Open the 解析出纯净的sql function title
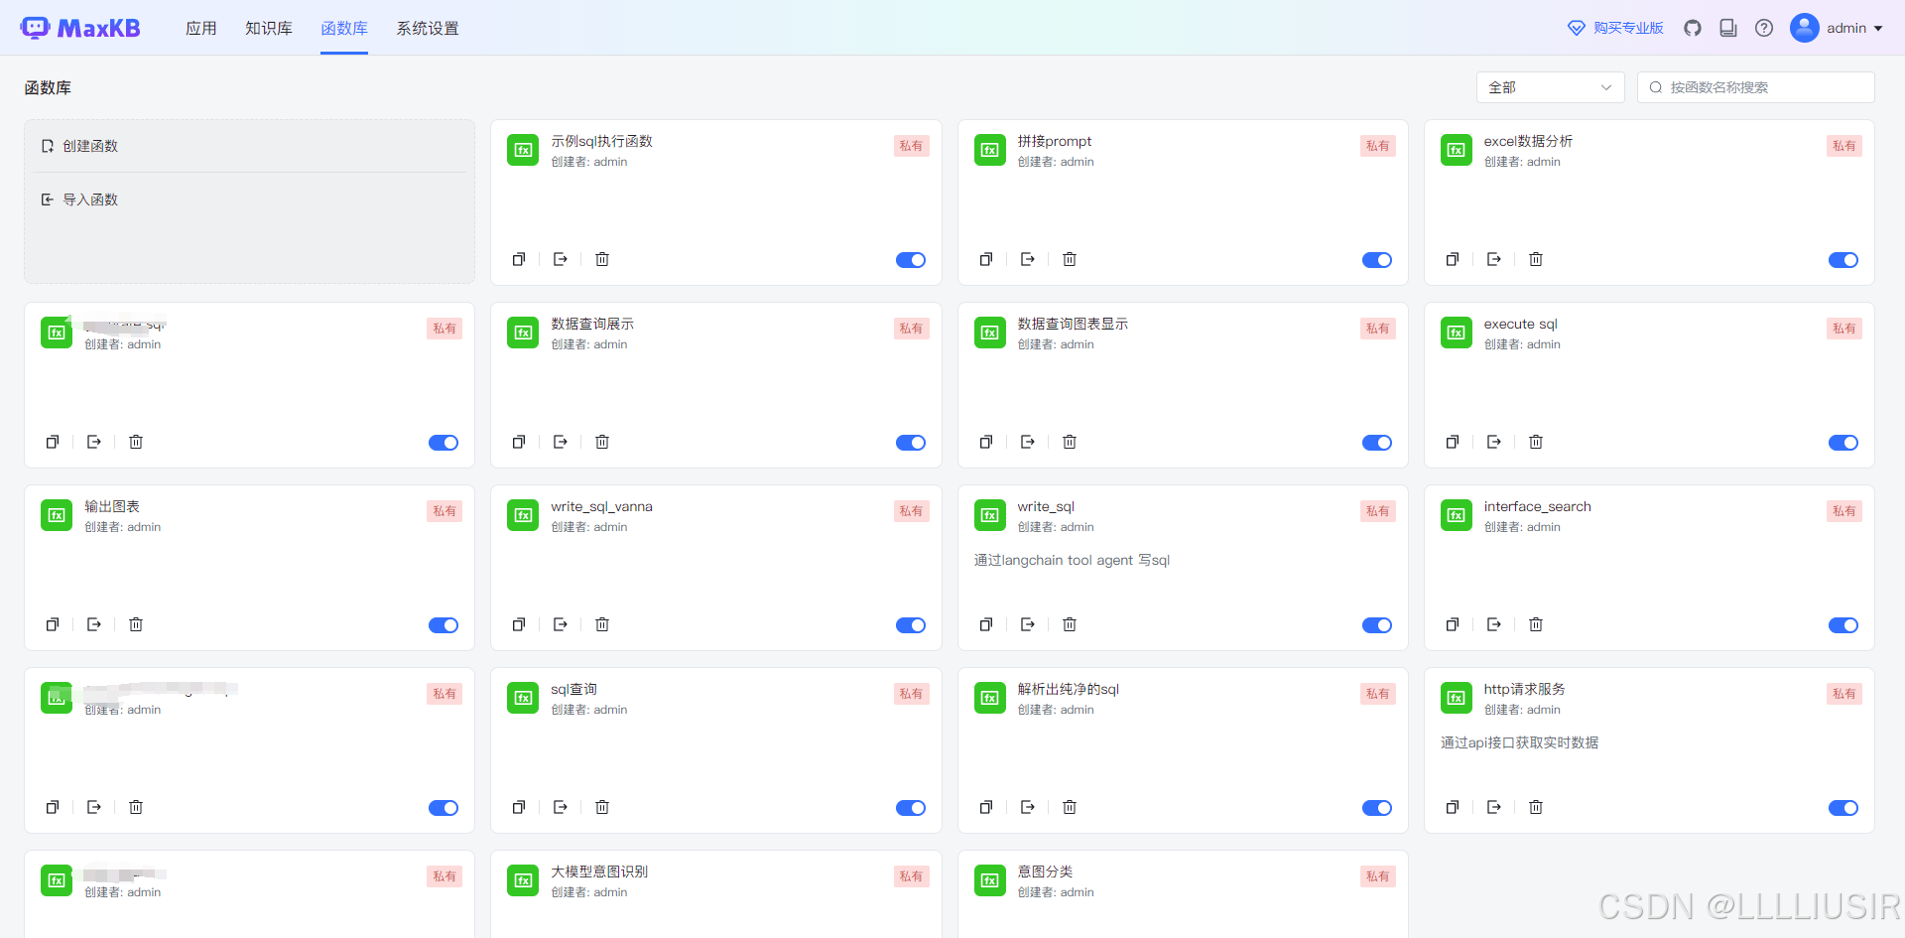Viewport: 1905px width, 938px height. [1068, 689]
